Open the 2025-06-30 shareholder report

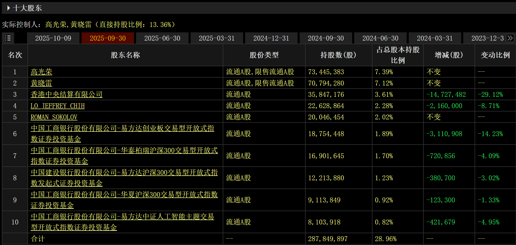pyautogui.click(x=162, y=38)
